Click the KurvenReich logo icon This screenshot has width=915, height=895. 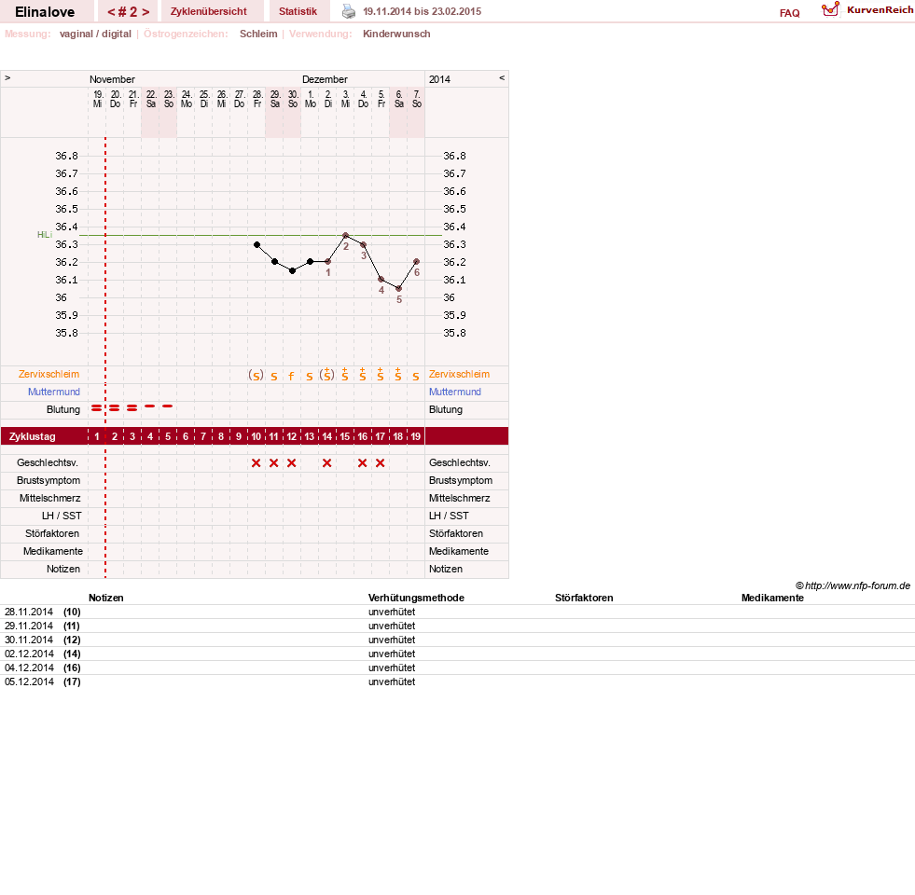point(830,9)
